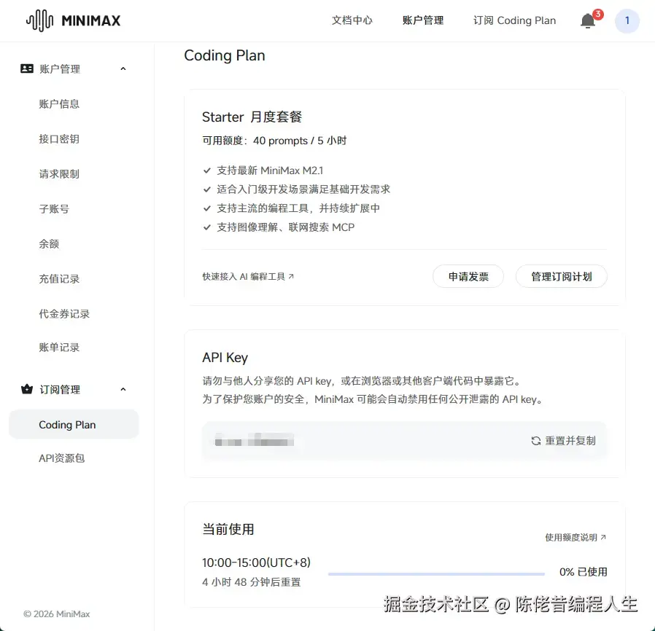Image resolution: width=655 pixels, height=631 pixels.
Task: Select 账户管理 in the top navigation
Action: pyautogui.click(x=423, y=20)
